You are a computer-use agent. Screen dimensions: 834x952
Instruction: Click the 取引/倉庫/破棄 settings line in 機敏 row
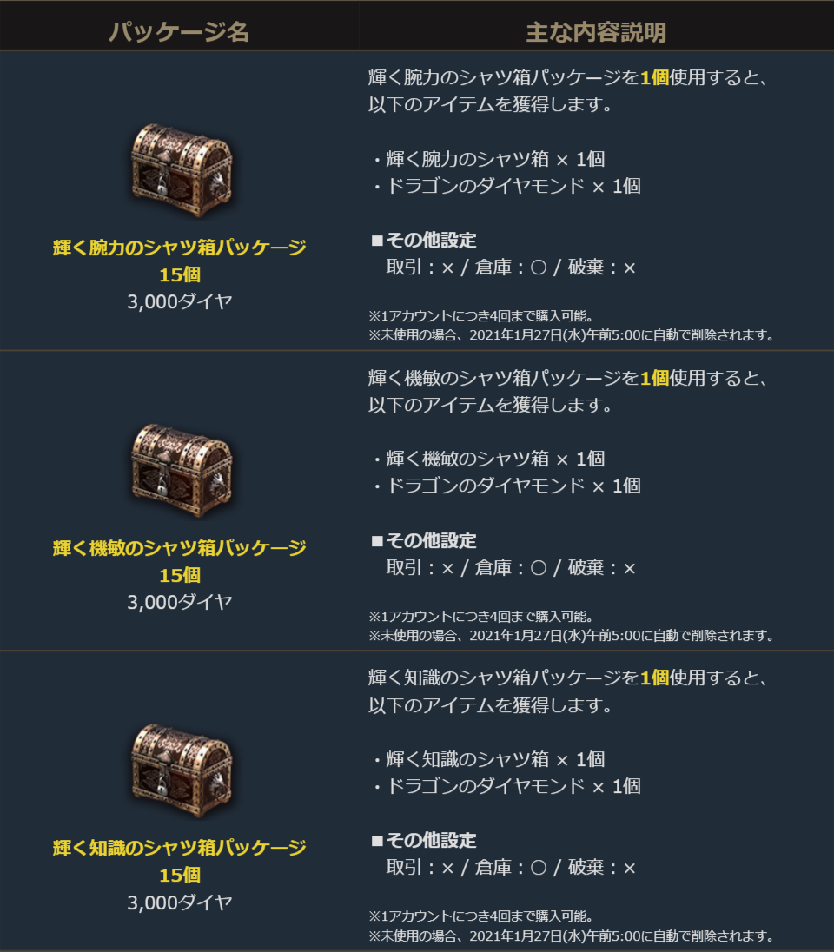point(511,568)
